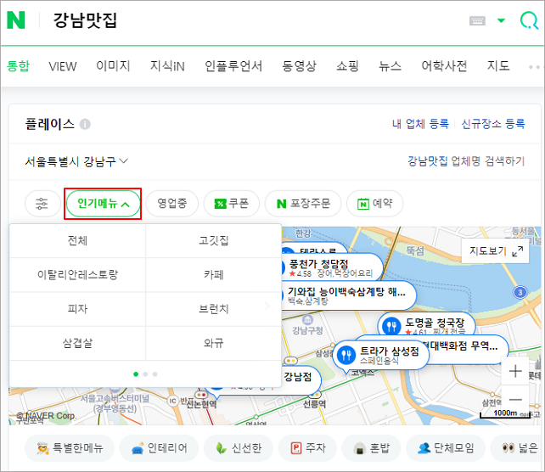Select 전체 in the menu list

pos(77,240)
